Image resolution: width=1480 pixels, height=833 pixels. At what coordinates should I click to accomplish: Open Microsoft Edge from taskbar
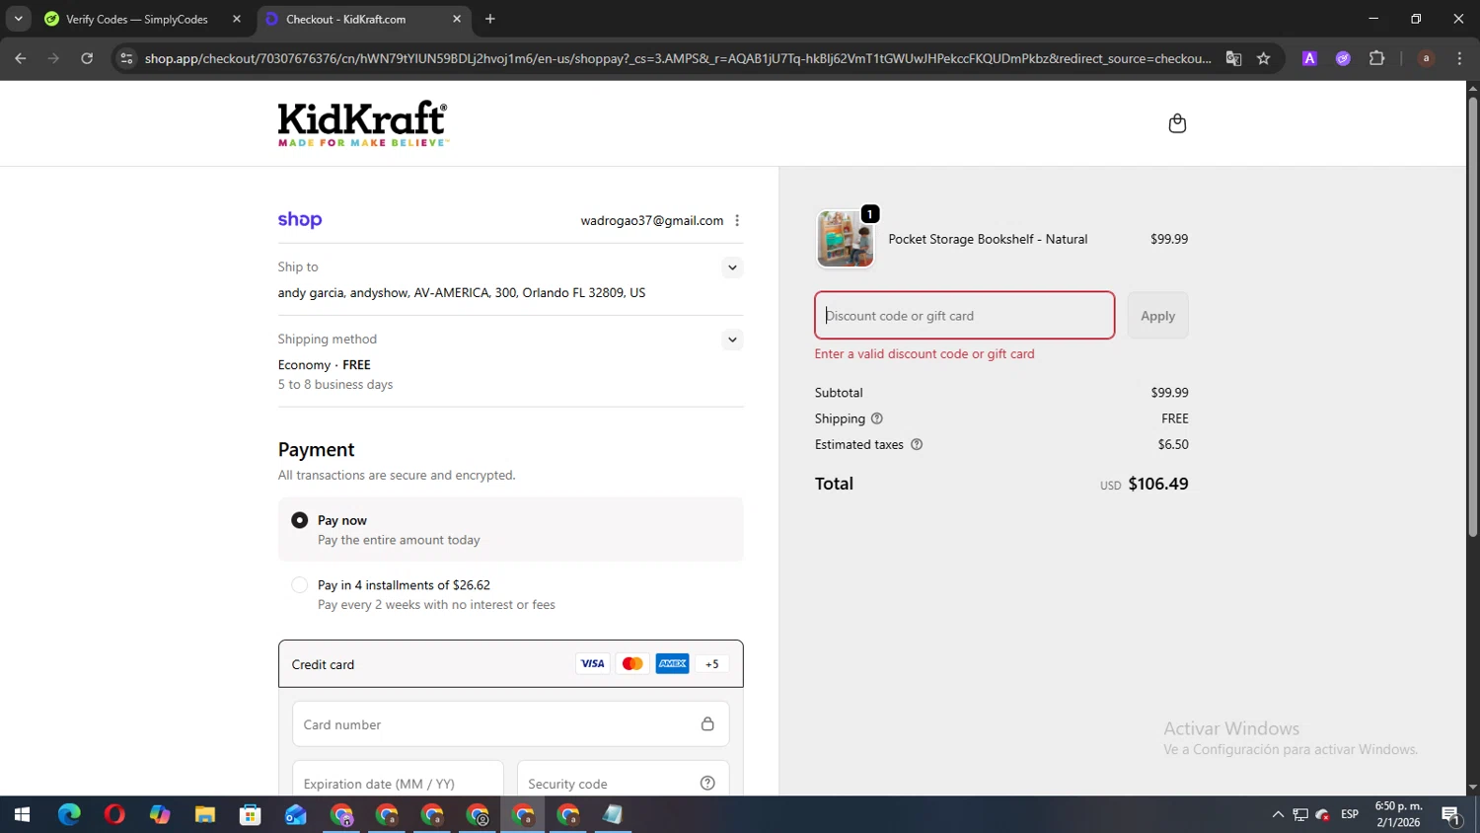click(x=69, y=815)
